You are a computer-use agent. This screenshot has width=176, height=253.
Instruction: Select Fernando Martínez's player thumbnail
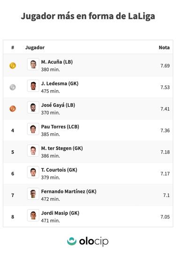click(x=33, y=194)
